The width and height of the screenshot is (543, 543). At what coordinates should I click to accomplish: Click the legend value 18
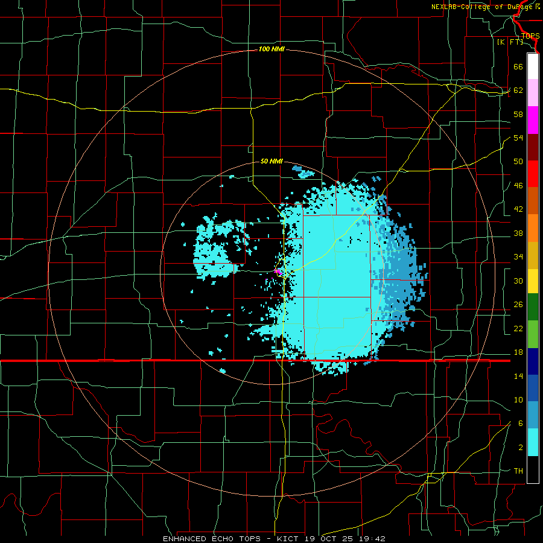click(x=518, y=352)
